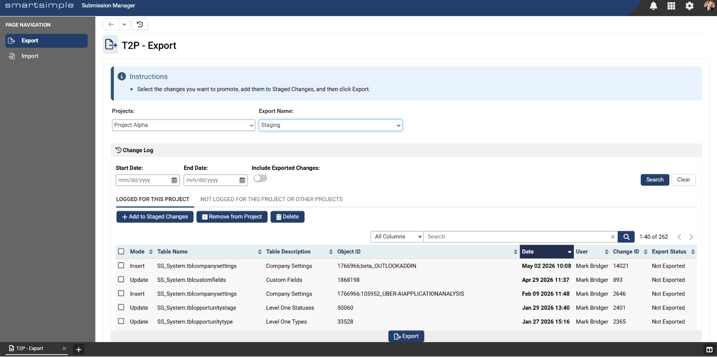Sort by the Table Name column
717x357 pixels.
(x=210, y=252)
